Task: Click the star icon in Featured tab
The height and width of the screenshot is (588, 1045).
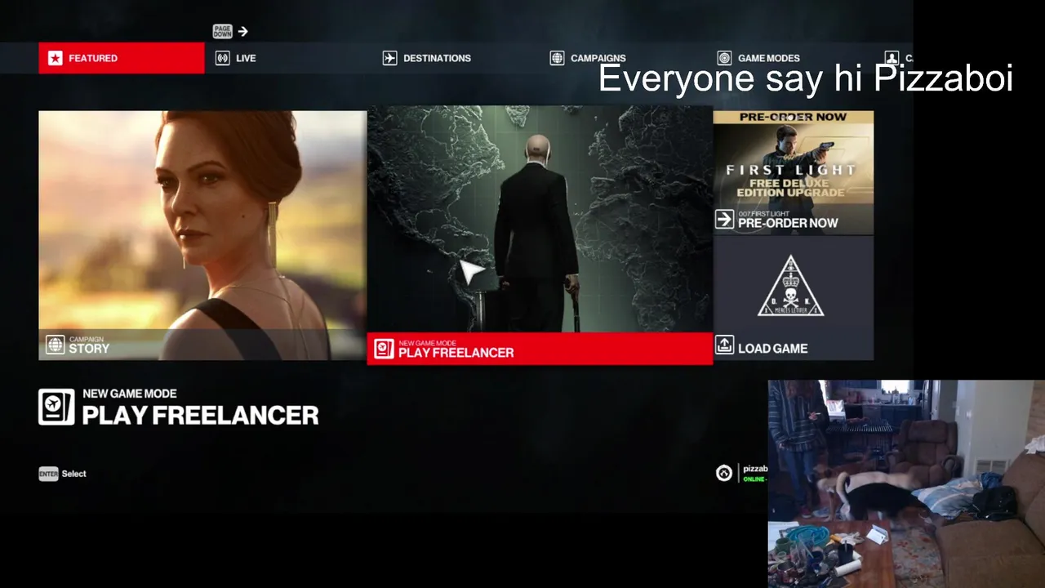Action: tap(55, 58)
